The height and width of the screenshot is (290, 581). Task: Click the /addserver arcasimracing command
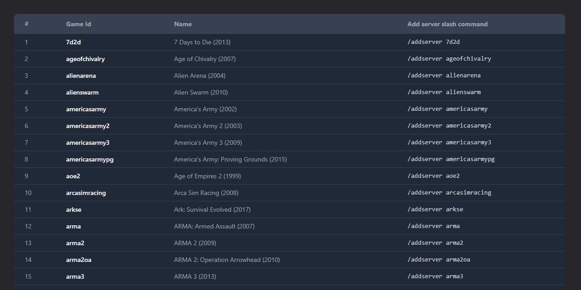click(449, 193)
